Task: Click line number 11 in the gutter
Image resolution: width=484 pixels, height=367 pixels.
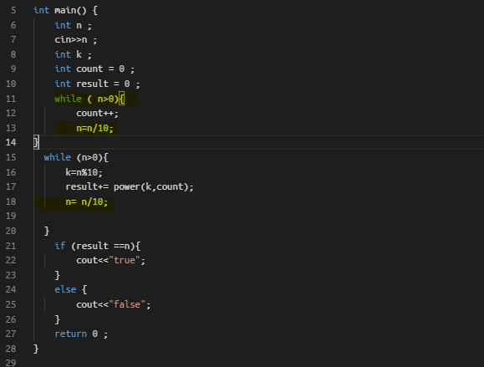Action: click(x=11, y=99)
